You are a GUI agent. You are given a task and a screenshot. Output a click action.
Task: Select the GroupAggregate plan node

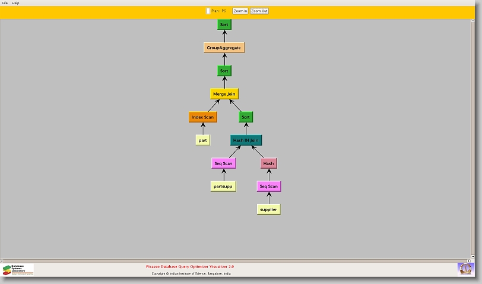click(x=224, y=47)
